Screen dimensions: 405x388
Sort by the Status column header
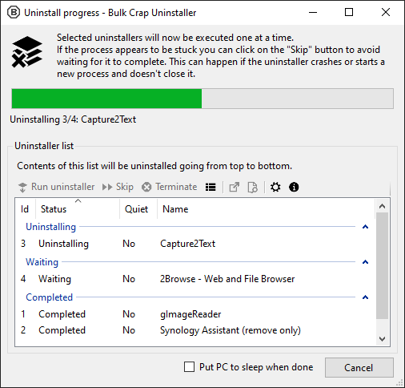pos(78,209)
